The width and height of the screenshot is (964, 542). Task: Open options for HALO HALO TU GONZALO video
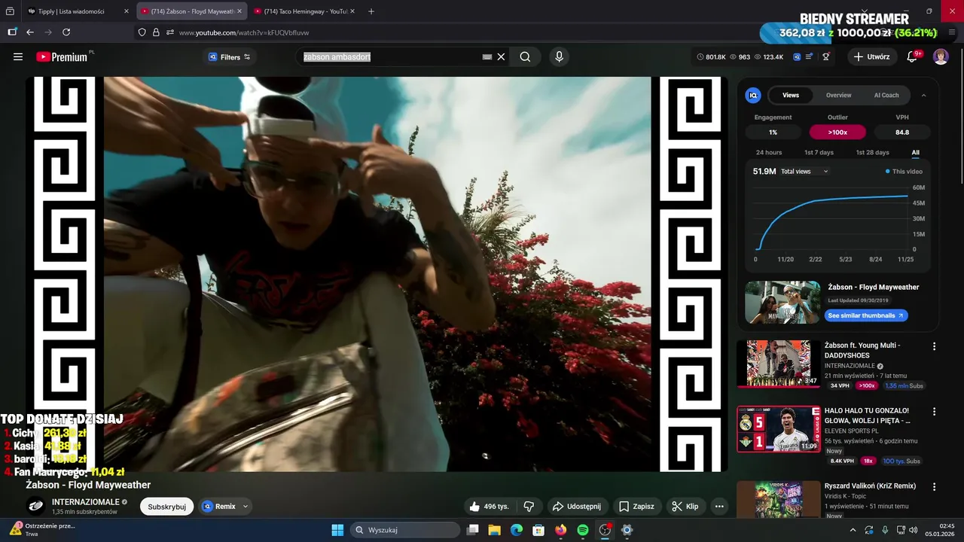pos(935,412)
